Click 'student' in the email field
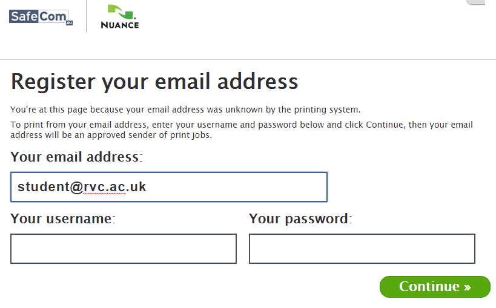Viewport: 496px width, 308px height. [44, 187]
